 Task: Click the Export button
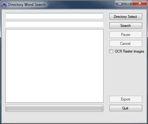126,99
